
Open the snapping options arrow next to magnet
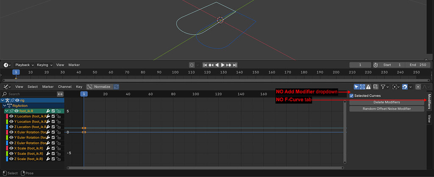tap(410, 87)
